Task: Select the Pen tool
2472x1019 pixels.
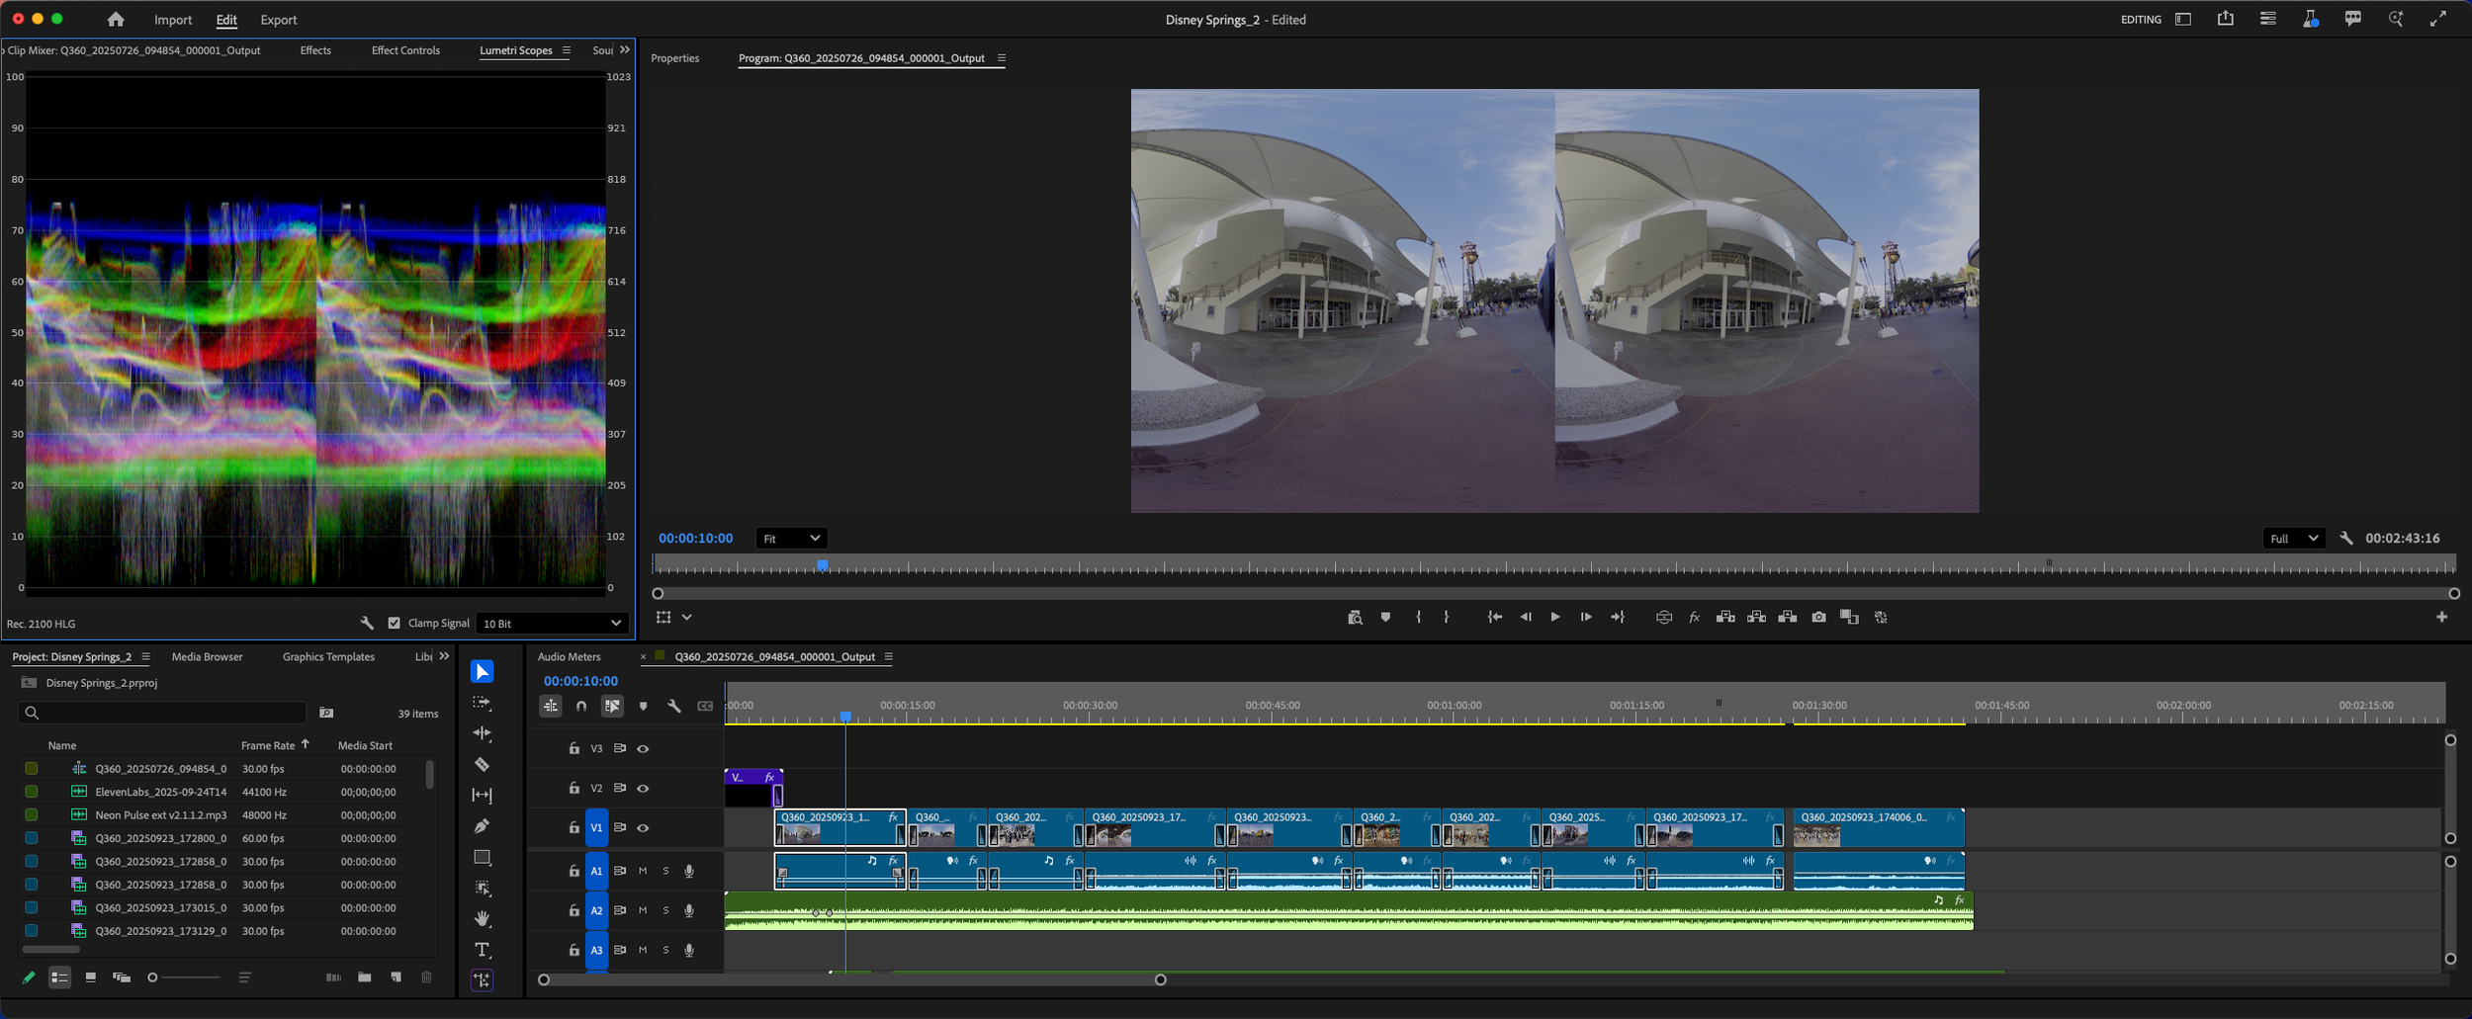Action: pyautogui.click(x=482, y=826)
